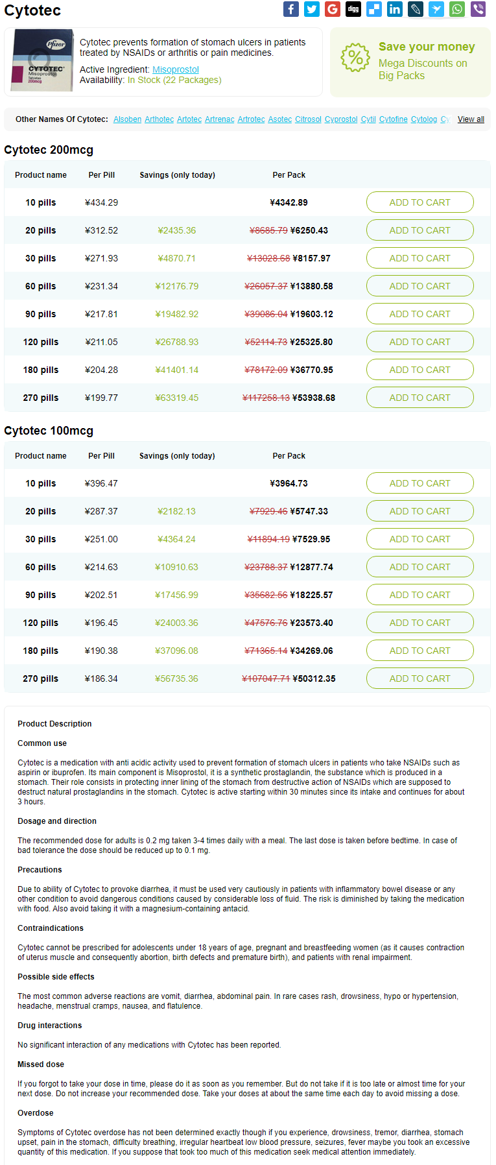Open the Artrenac name link
Screen dimensions: 496x1165
coord(219,119)
